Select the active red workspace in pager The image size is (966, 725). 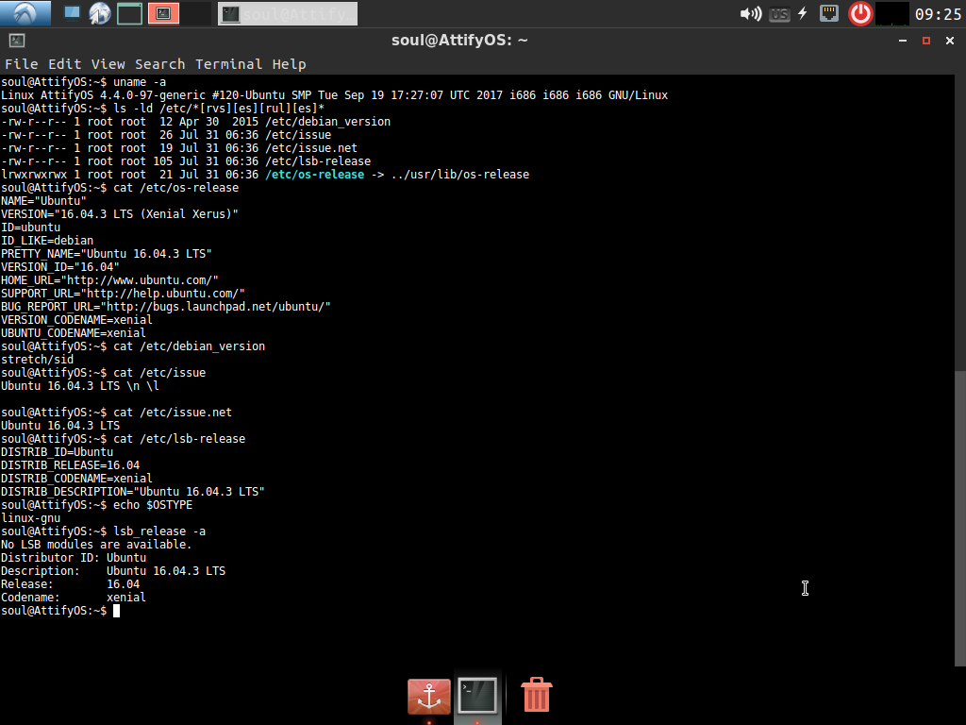pos(163,13)
